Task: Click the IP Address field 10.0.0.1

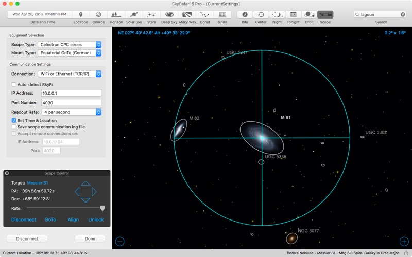Action: 71,93
